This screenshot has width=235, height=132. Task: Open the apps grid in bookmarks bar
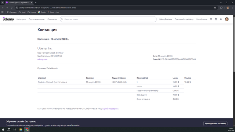(x=3, y=12)
